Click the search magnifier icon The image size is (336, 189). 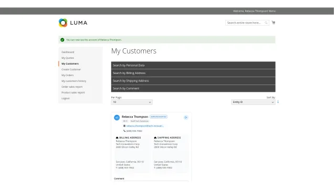tap(266, 23)
